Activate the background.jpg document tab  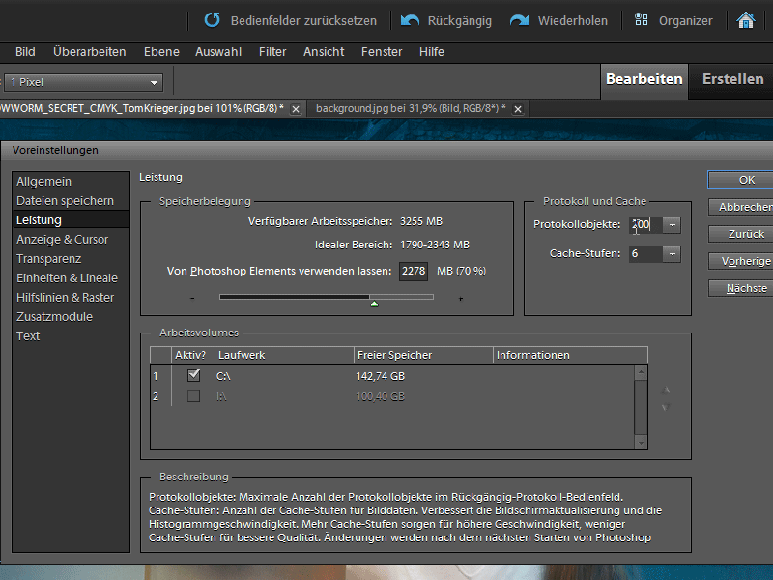[x=411, y=108]
